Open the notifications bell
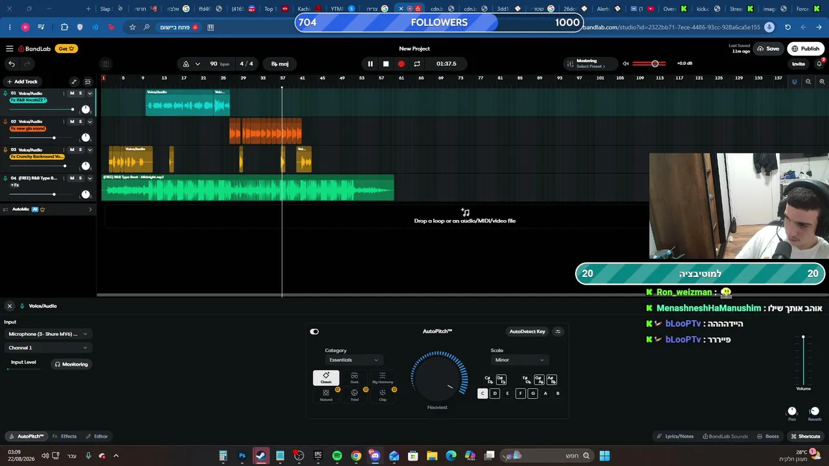829x466 pixels. click(x=819, y=63)
